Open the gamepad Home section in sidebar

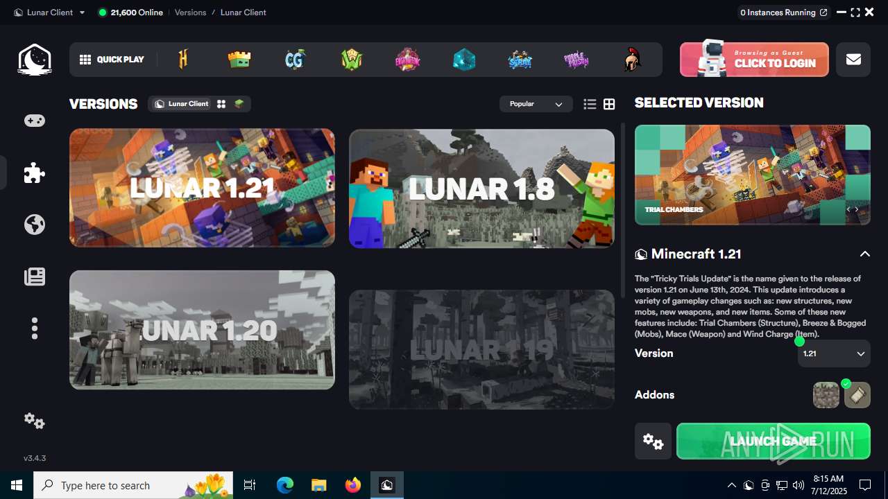click(x=35, y=121)
